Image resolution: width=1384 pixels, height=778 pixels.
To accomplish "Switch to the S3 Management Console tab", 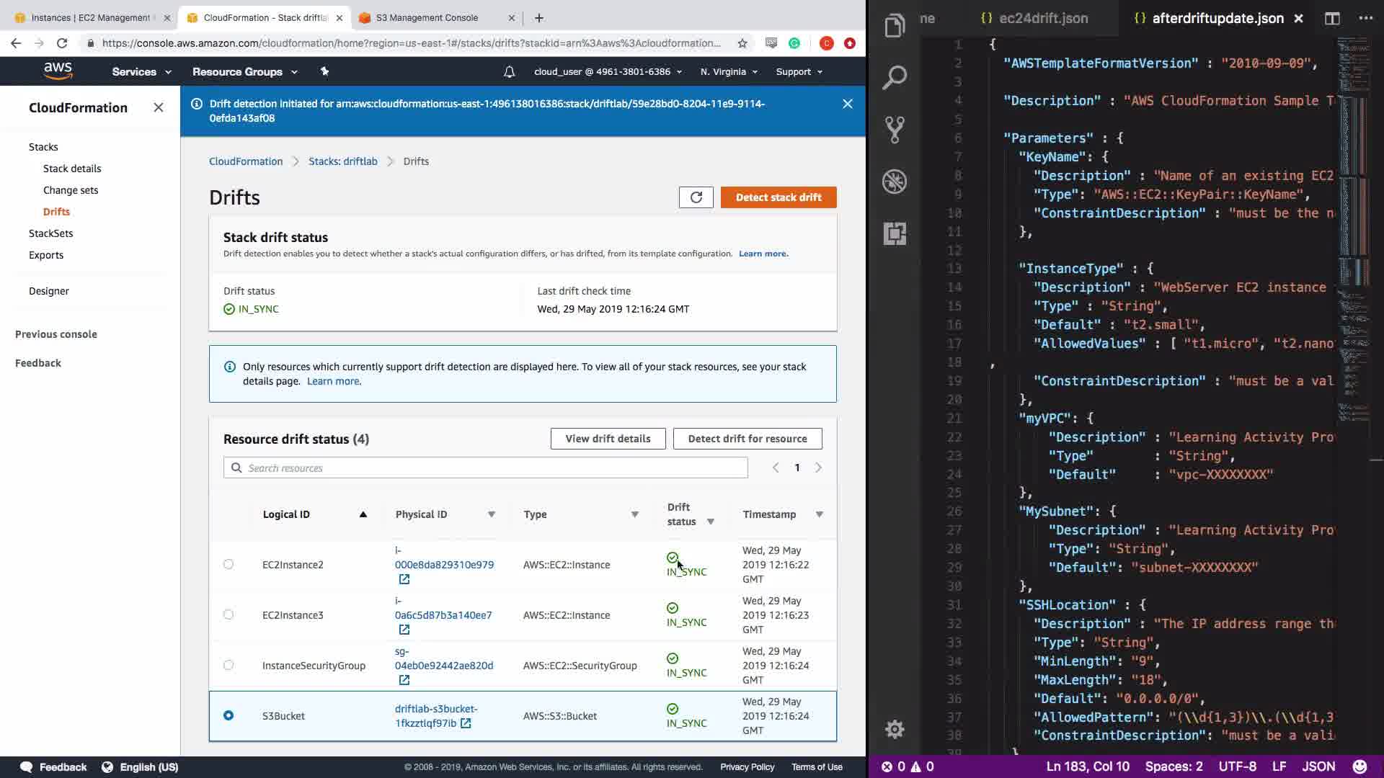I will coord(427,18).
